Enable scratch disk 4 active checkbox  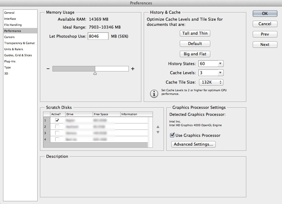(57, 139)
